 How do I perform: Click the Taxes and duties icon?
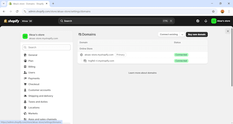coord(25,102)
